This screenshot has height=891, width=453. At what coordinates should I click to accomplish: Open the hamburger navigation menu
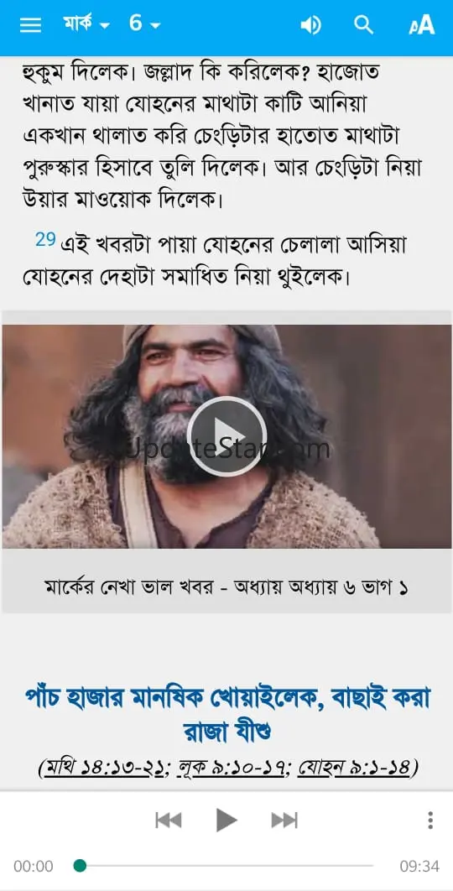click(30, 25)
